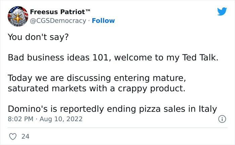The height and width of the screenshot is (145, 235).
Task: Open the eagle profile picture
Action: pos(17,16)
